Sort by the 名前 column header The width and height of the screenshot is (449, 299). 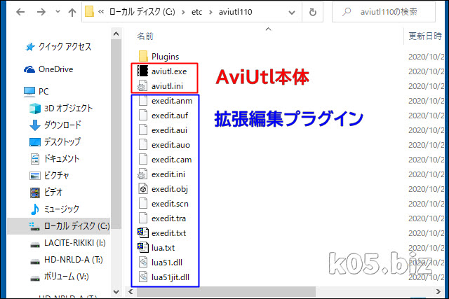[145, 36]
